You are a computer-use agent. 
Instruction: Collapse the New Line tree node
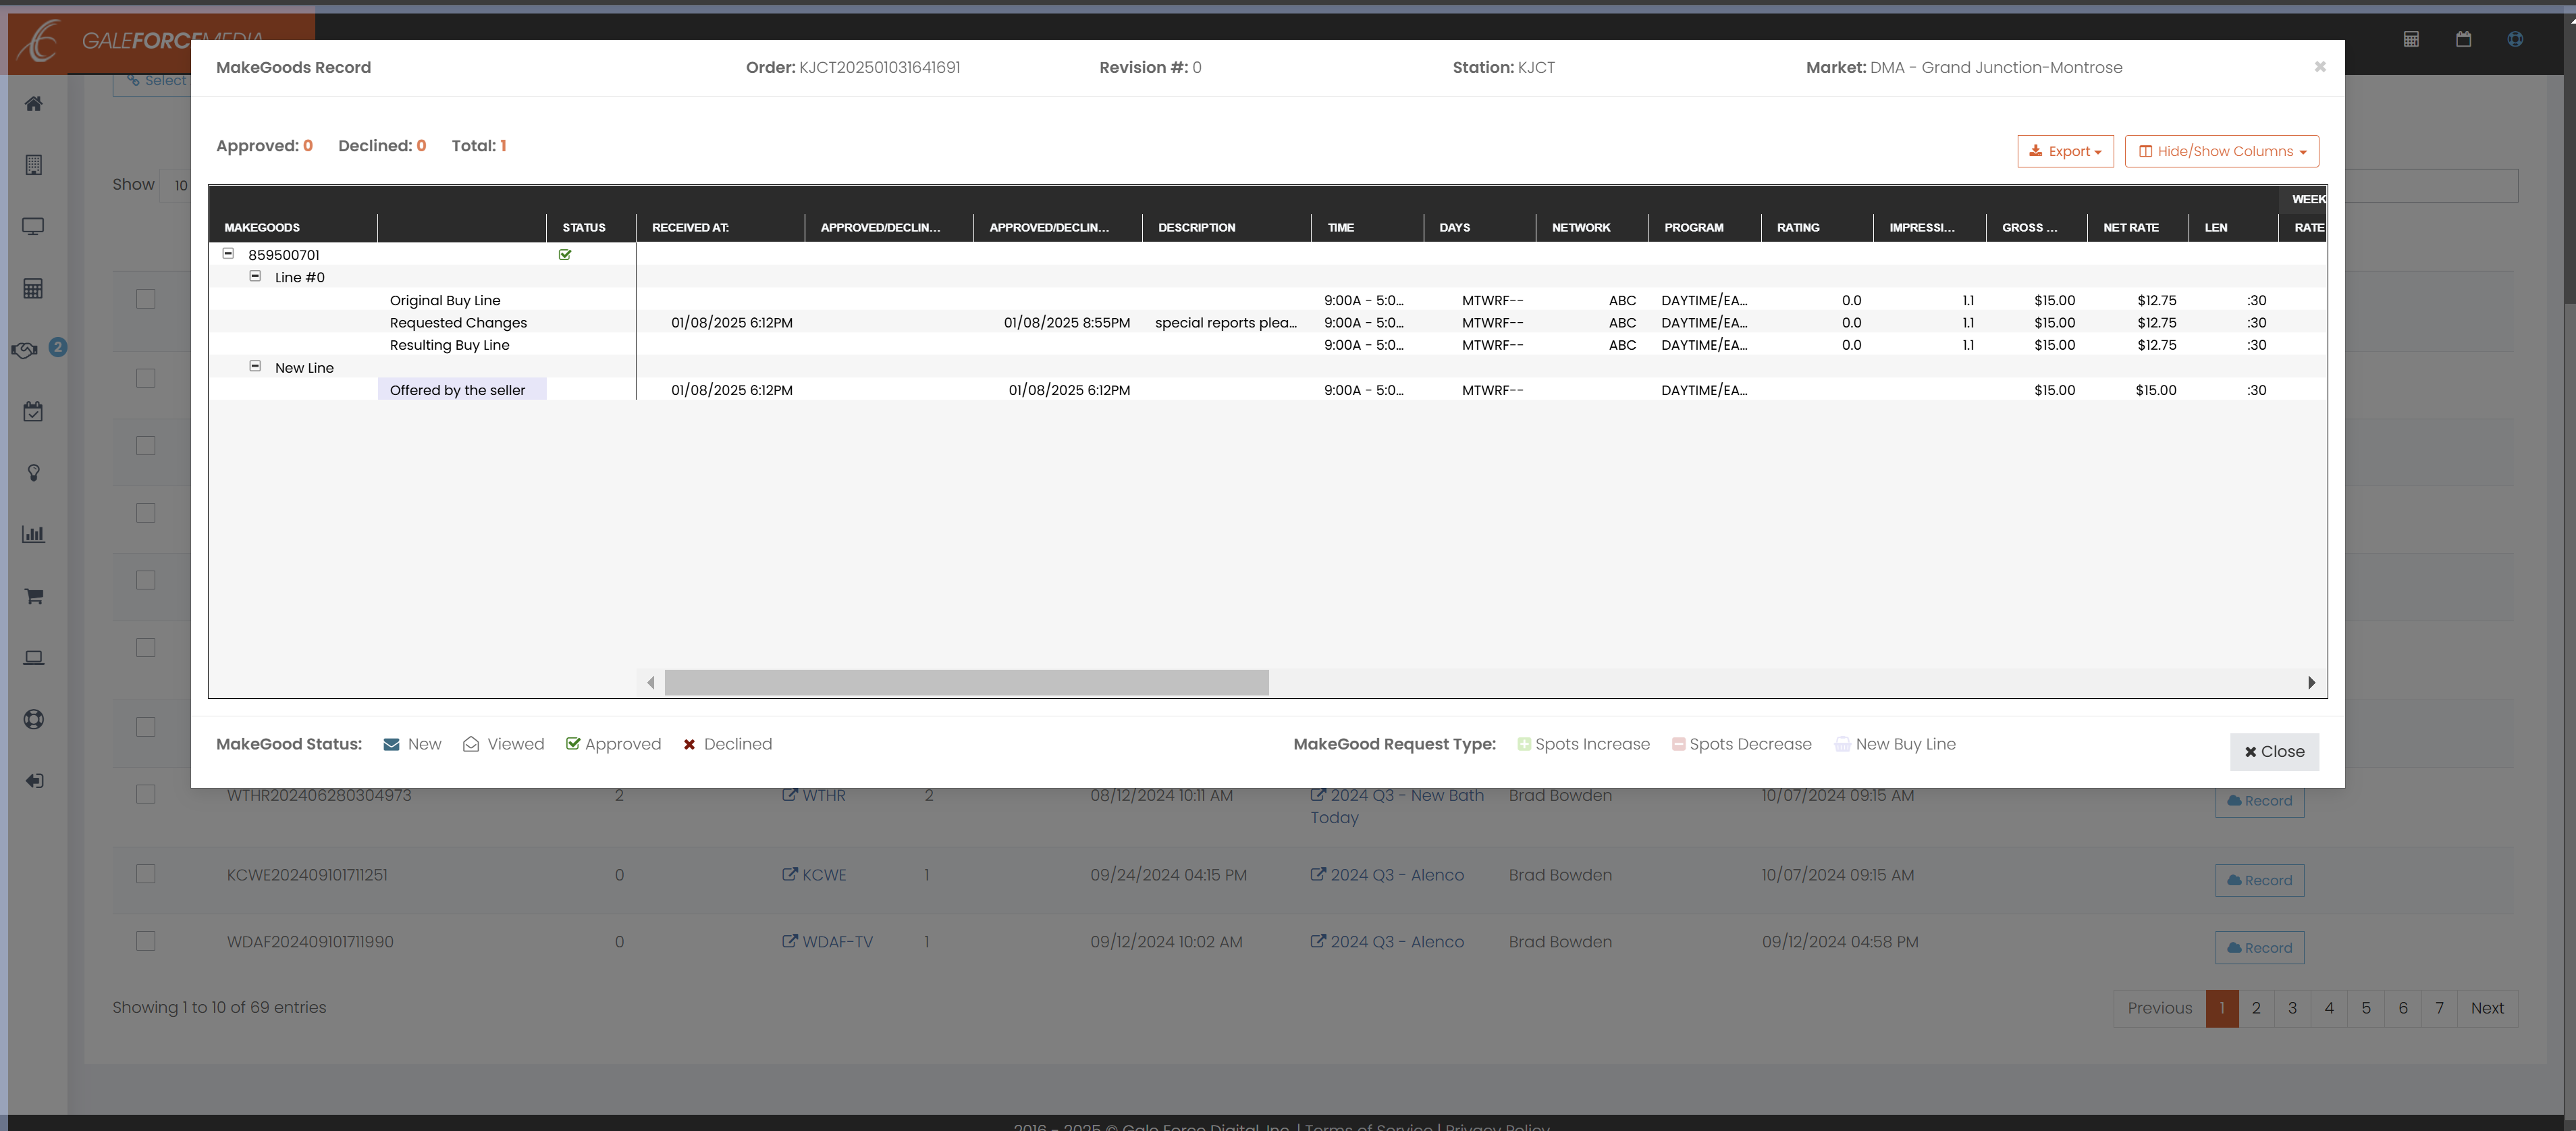pos(255,367)
